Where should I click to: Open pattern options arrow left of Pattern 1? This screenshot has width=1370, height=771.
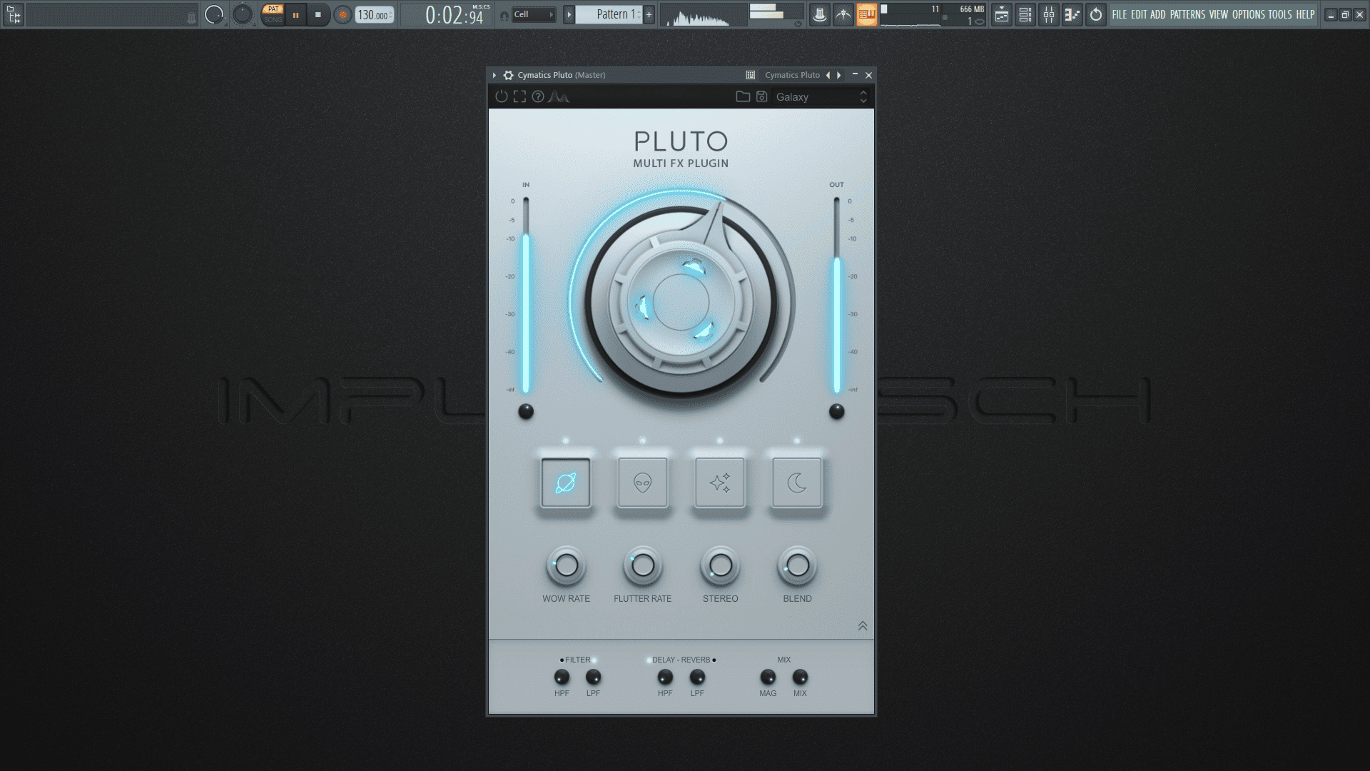[x=569, y=14]
